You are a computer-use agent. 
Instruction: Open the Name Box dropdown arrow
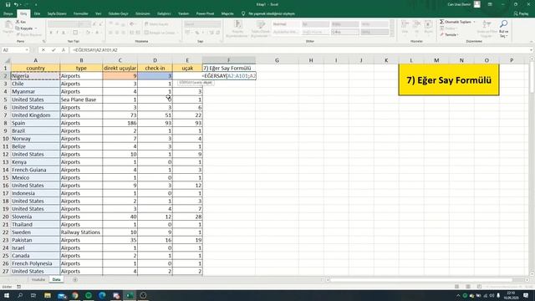tap(27, 50)
